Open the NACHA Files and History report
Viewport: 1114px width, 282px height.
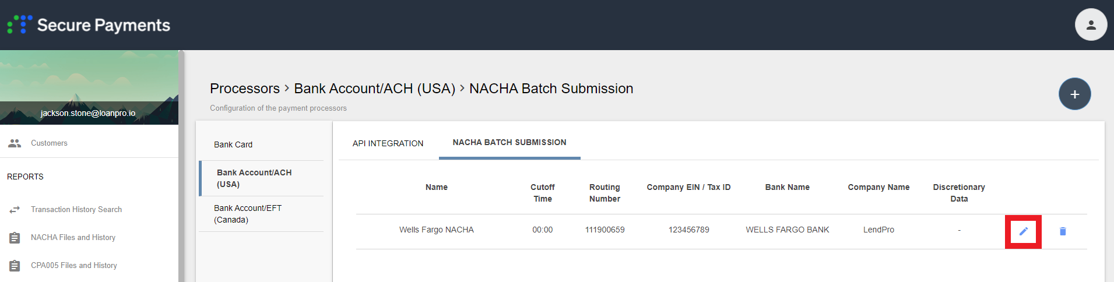tap(73, 238)
